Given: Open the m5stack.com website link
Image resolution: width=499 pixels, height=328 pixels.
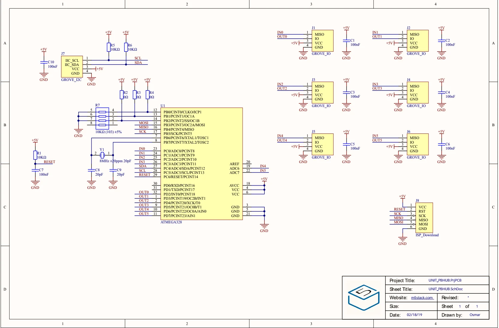Looking at the screenshot, I should (422, 298).
